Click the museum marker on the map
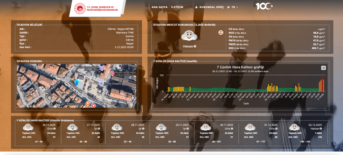This screenshot has height=155, width=343. pos(102,68)
